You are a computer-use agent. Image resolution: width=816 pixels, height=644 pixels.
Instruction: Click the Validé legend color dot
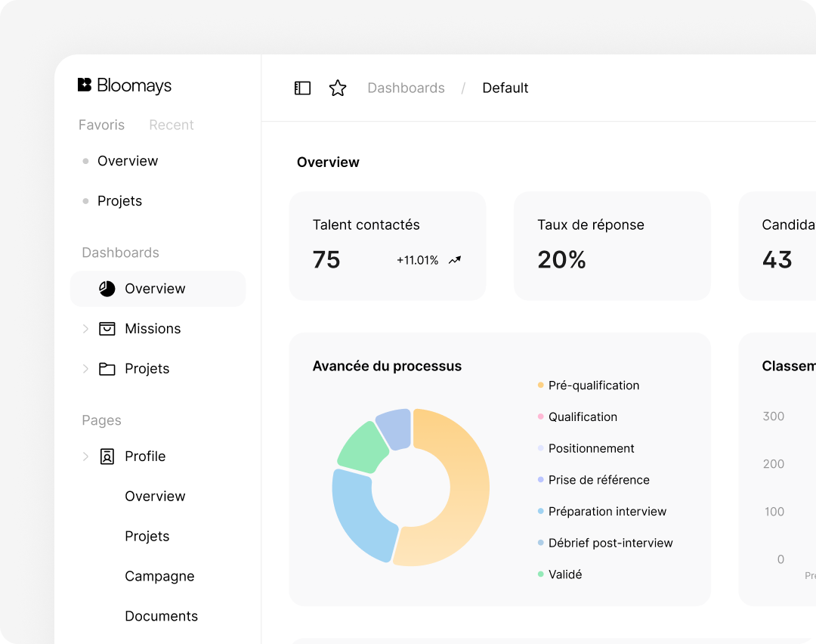tap(541, 574)
